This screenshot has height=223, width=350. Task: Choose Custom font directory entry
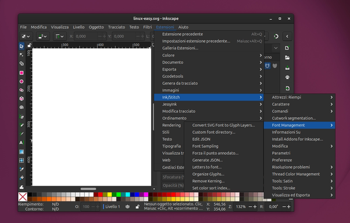pos(223,132)
